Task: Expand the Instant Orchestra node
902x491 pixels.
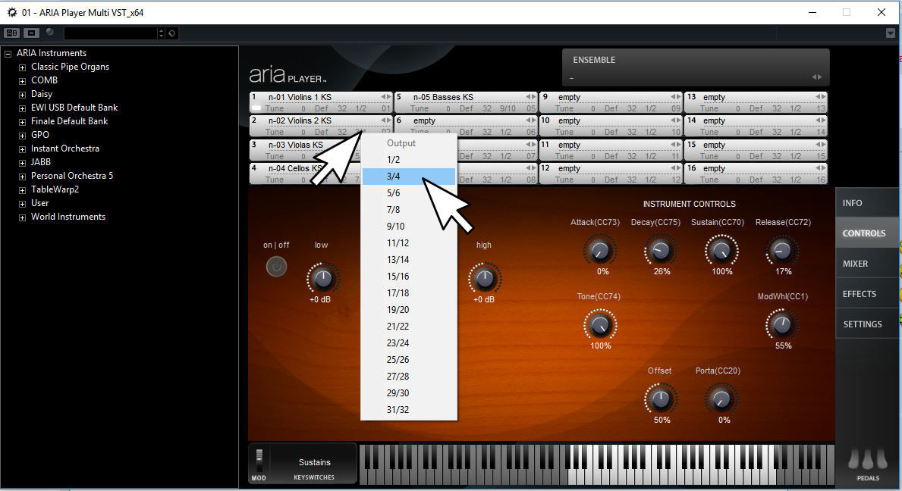Action: pyautogui.click(x=23, y=149)
